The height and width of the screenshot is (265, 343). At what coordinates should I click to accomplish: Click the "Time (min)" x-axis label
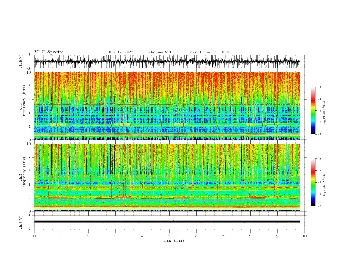(173, 240)
